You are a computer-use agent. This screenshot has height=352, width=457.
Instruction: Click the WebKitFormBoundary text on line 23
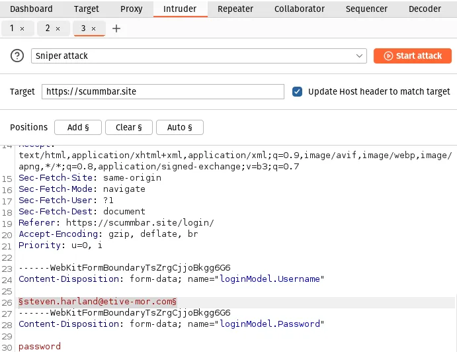[x=124, y=267]
